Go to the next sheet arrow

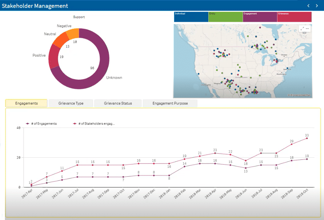point(317,6)
